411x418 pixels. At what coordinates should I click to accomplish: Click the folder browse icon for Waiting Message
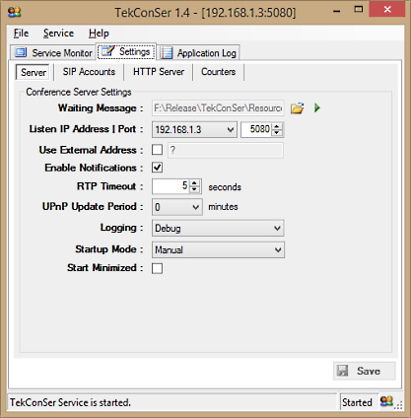[297, 108]
